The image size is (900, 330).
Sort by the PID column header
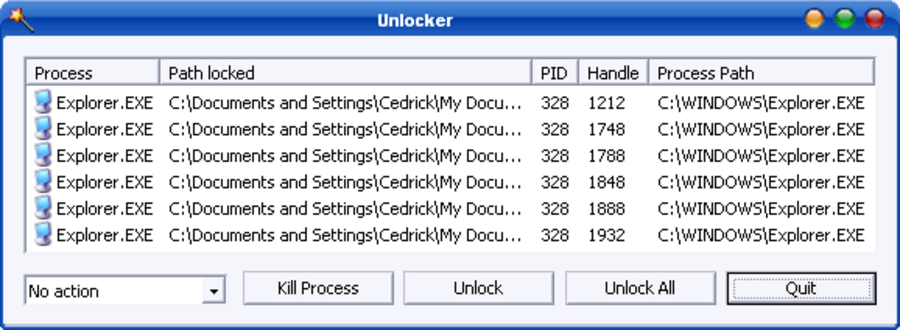pyautogui.click(x=555, y=73)
